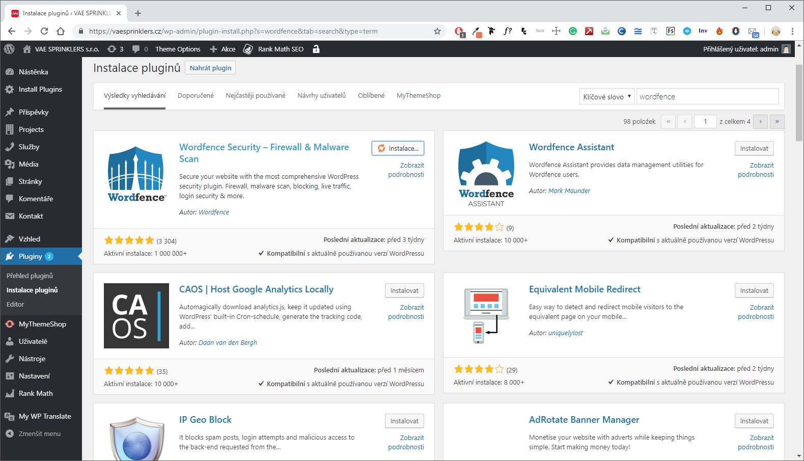Install the AdRotate Banner Manager plugin
The width and height of the screenshot is (804, 461).
pos(754,421)
